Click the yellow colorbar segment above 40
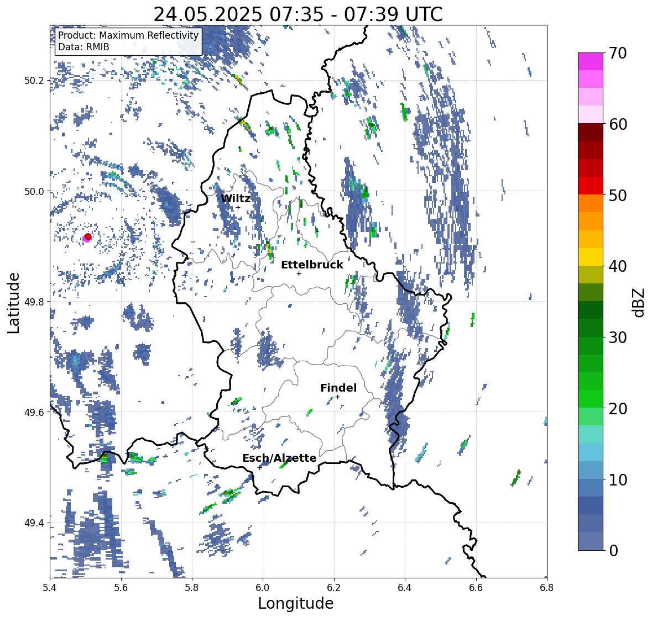Image resolution: width=652 pixels, height=617 pixels. [x=591, y=257]
